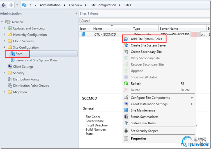Open dropdown arrow after Administration breadcrumb
211x149 pixels.
point(65,5)
